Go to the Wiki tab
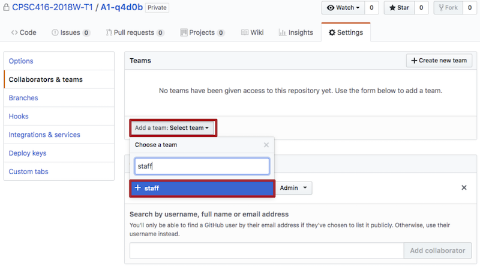This screenshot has height=268, width=480. (x=252, y=32)
